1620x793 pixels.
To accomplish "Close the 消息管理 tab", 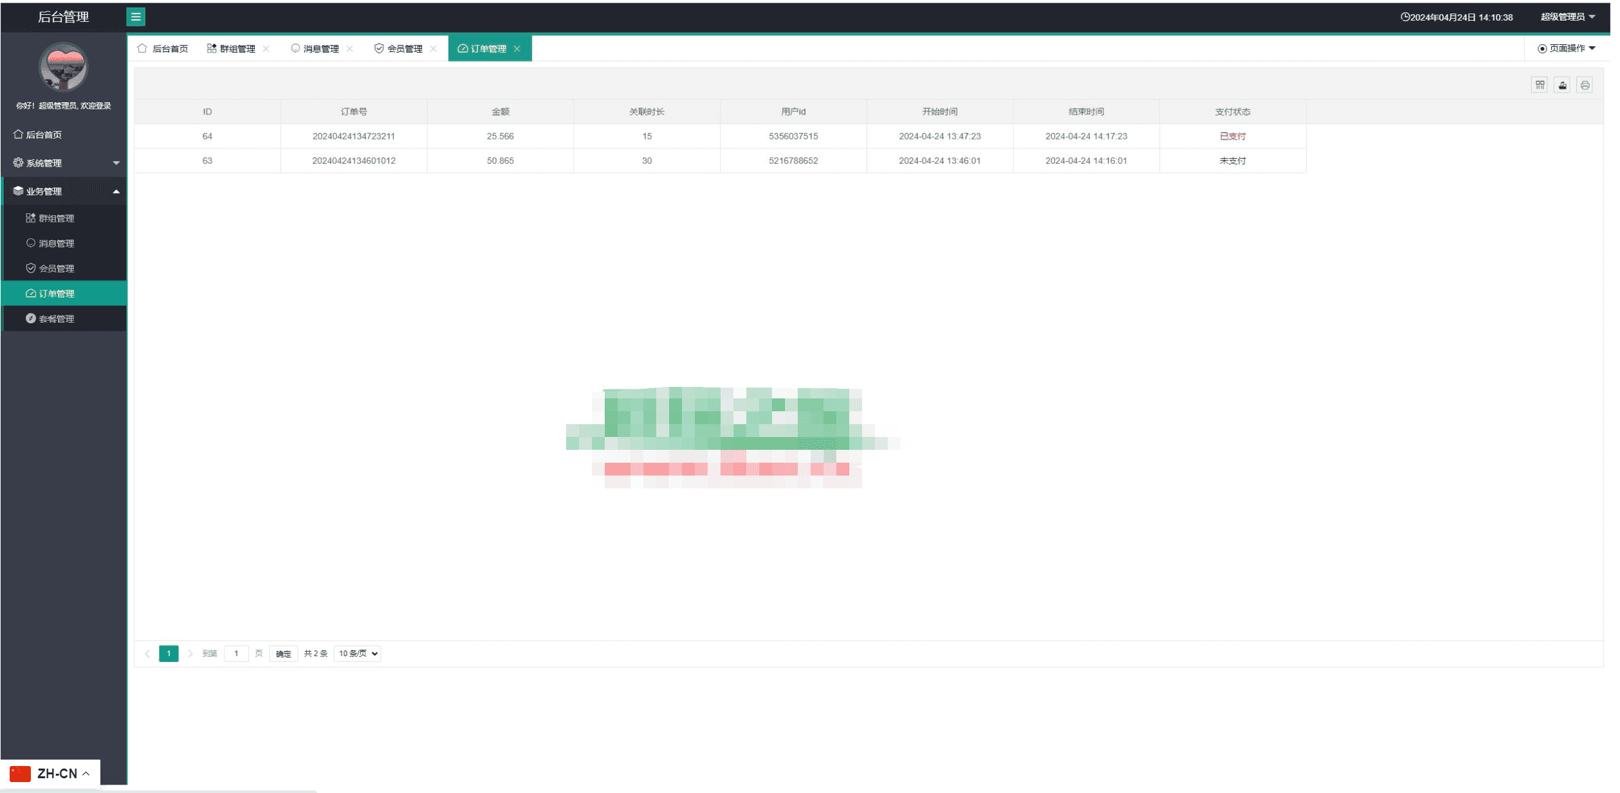I will 350,49.
